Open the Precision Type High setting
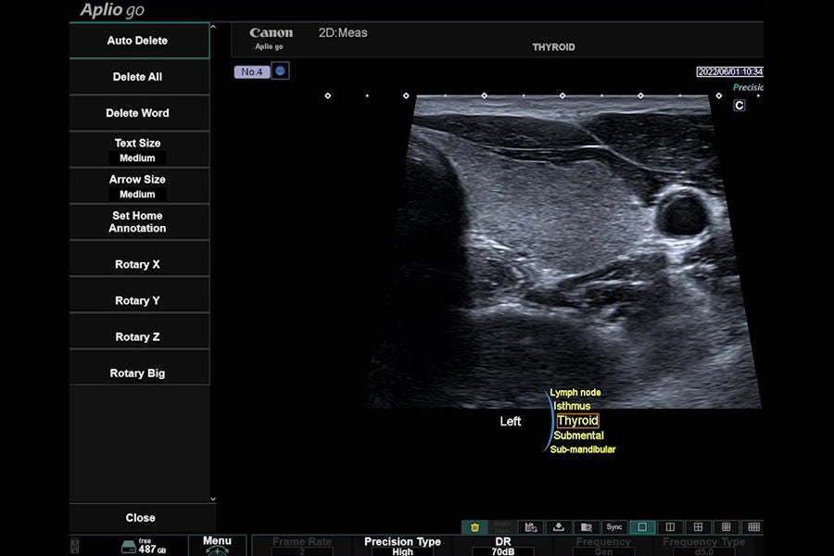Image resolution: width=834 pixels, height=556 pixels. click(x=403, y=546)
